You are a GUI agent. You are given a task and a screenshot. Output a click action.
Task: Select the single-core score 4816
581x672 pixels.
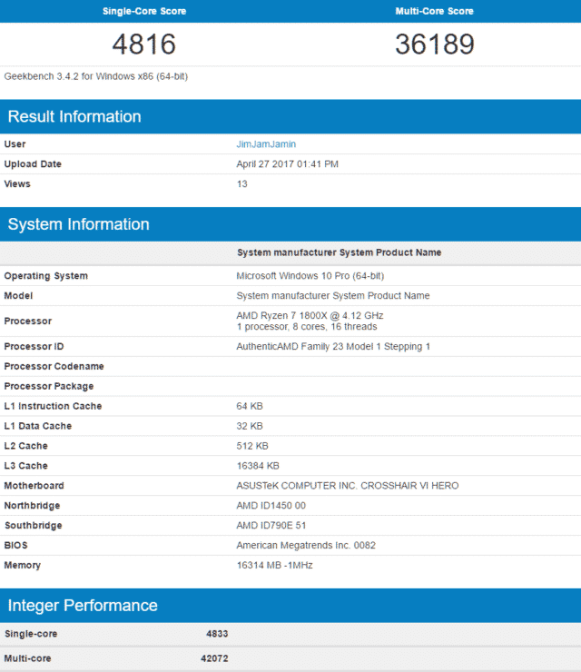[x=144, y=44]
